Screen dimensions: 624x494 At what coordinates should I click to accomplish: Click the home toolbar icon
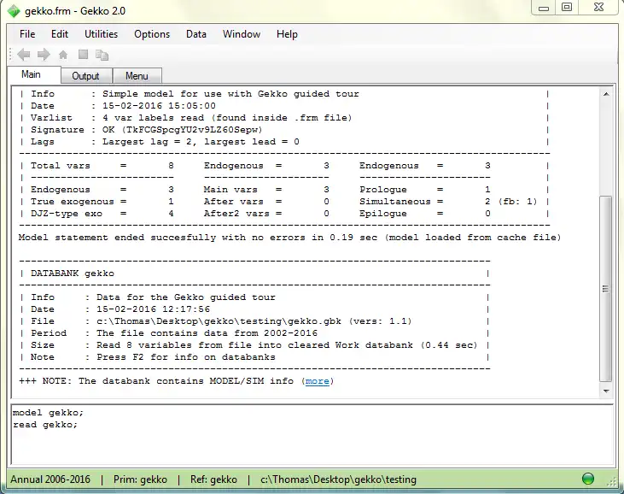(63, 55)
